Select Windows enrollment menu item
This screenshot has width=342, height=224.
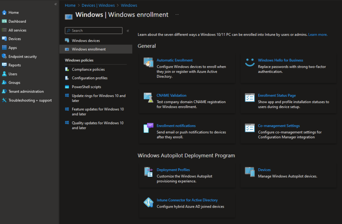pyautogui.click(x=96, y=49)
